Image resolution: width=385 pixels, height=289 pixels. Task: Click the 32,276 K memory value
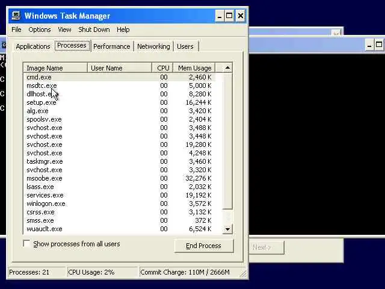tap(199, 178)
